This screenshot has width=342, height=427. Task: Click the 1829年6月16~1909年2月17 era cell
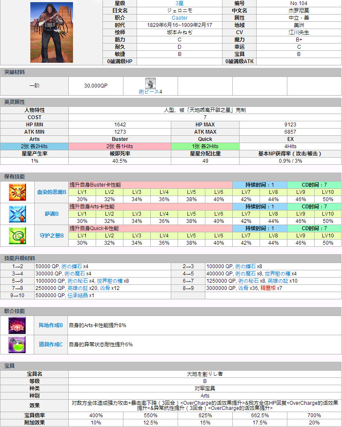coord(179,25)
